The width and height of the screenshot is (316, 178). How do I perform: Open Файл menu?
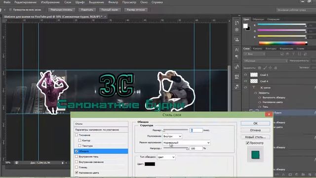(6, 2)
